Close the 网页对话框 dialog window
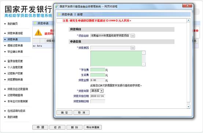The height and width of the screenshot is (133, 203). (187, 5)
